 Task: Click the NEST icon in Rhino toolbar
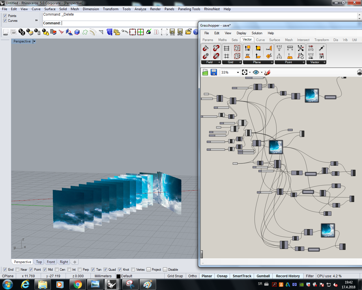(x=6, y=32)
